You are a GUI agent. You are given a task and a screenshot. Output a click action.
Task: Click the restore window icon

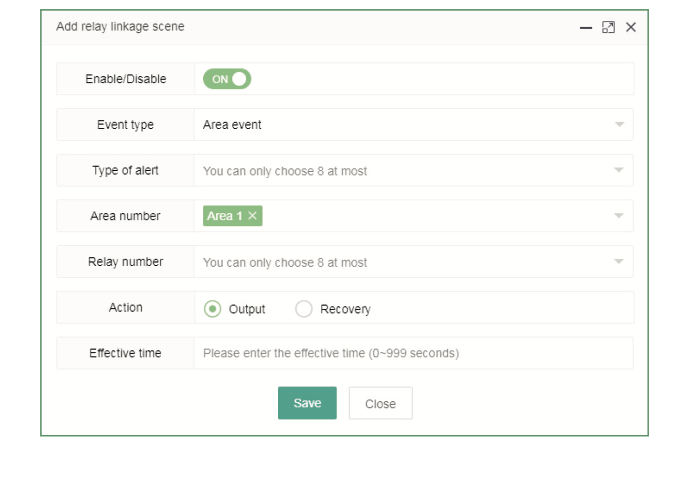(609, 27)
